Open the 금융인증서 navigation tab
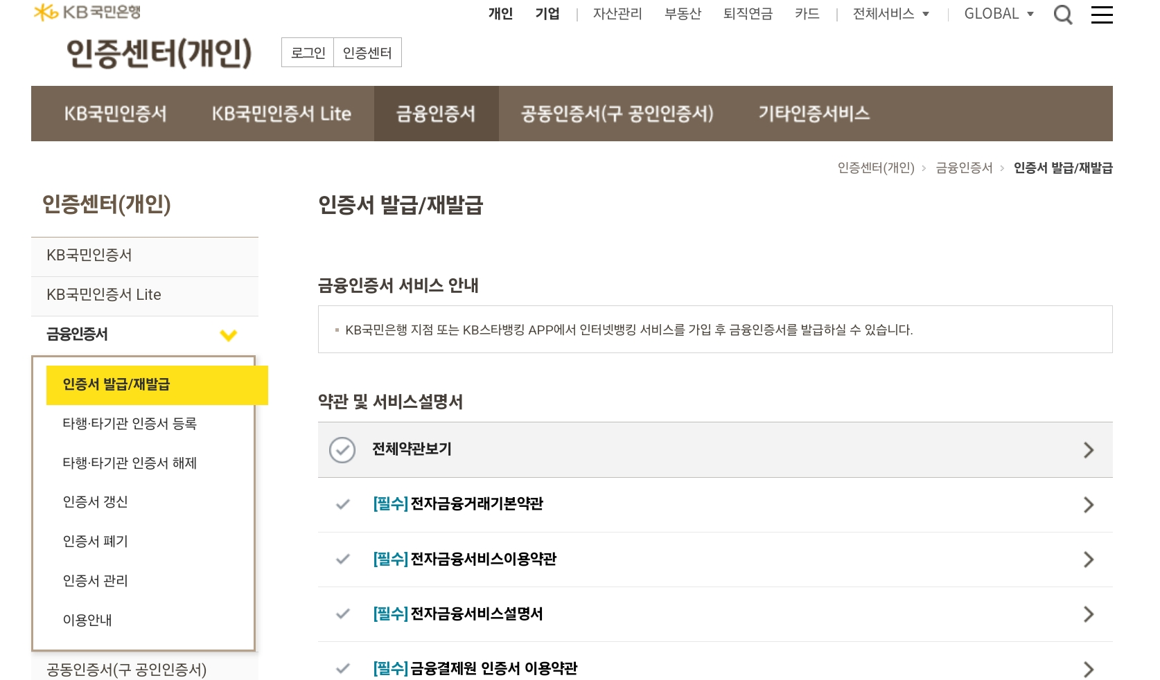 [x=436, y=114]
